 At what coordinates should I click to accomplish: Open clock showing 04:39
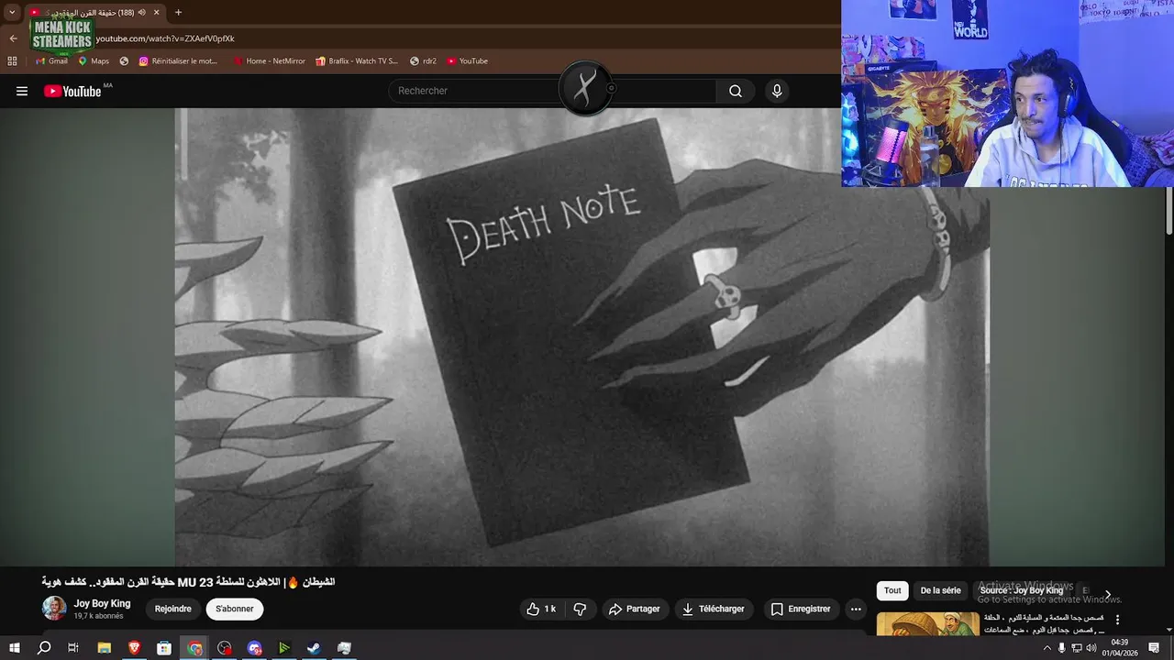tap(1120, 648)
